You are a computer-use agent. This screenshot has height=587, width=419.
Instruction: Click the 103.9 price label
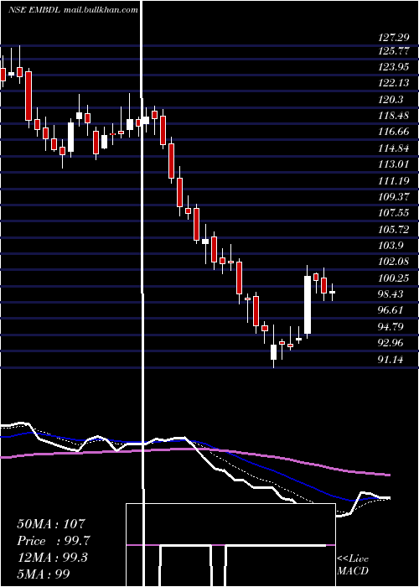(391, 246)
